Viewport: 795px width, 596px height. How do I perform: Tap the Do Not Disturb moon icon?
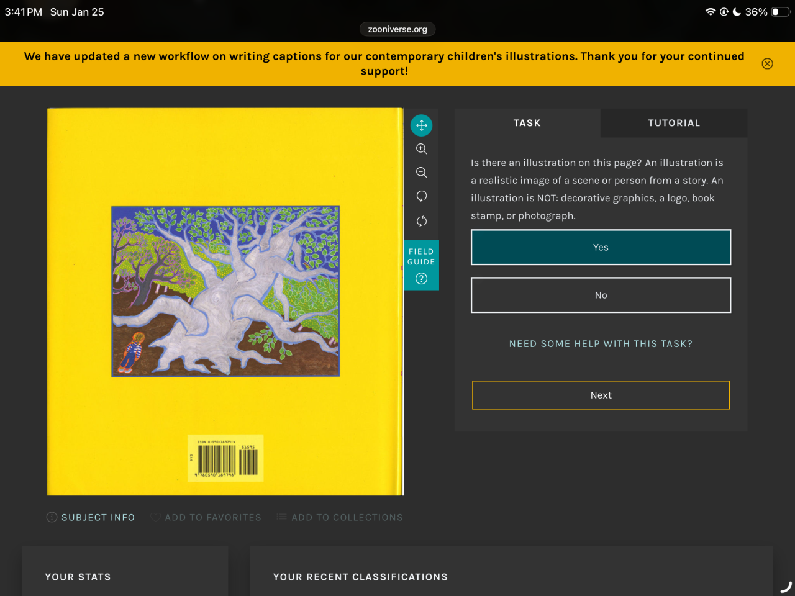pyautogui.click(x=737, y=12)
